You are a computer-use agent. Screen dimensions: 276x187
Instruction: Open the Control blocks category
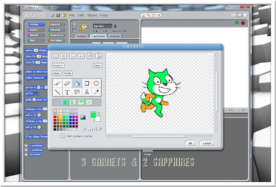pos(56,25)
